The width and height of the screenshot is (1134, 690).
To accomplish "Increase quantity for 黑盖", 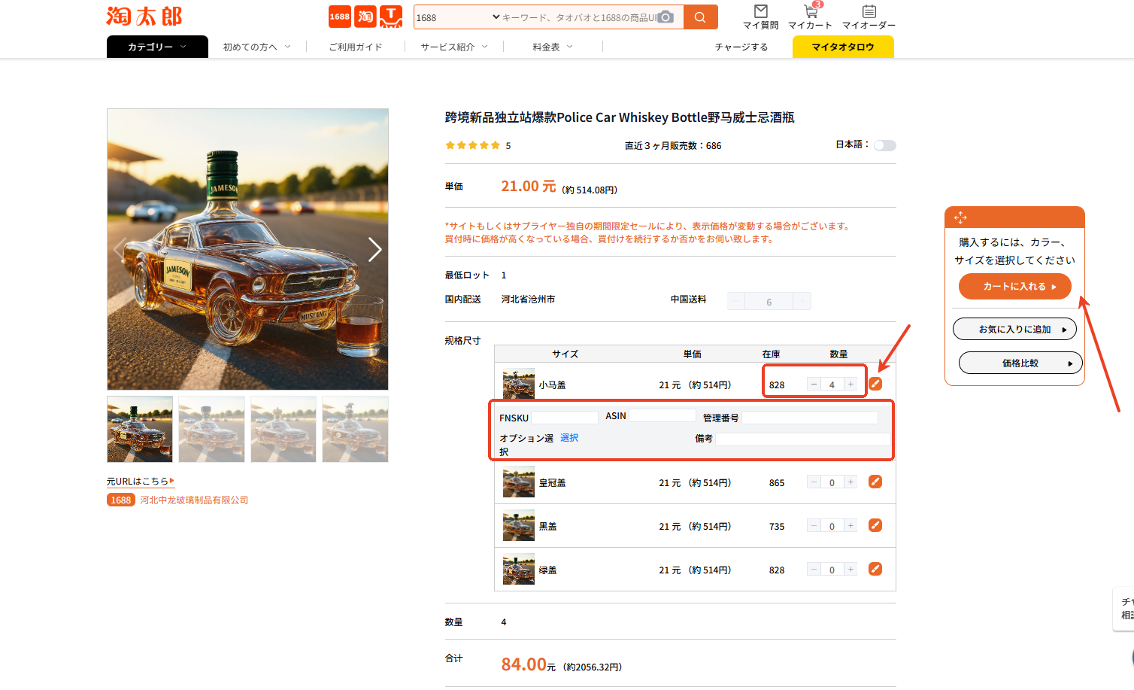I will coord(850,526).
